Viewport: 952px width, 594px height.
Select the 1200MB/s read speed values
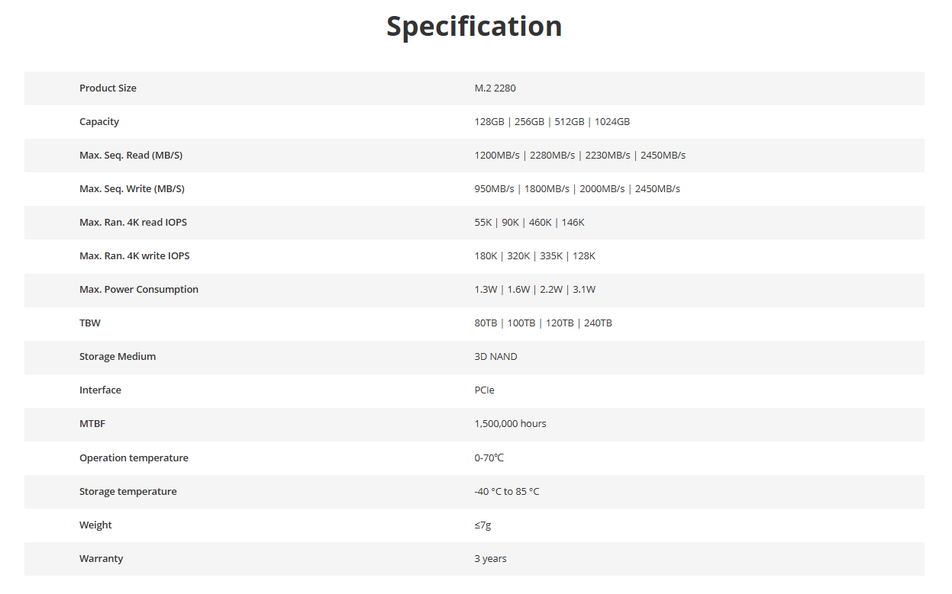pos(580,156)
